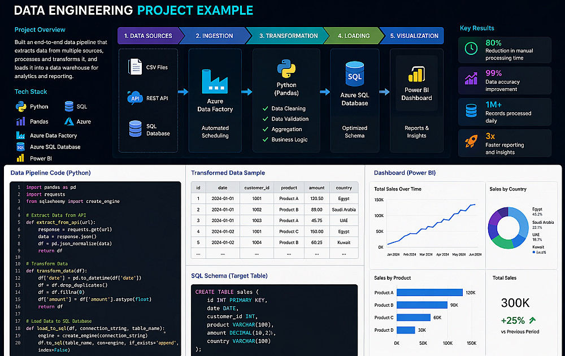Click the REST API cloud icon
This screenshot has width=565, height=356.
135,98
